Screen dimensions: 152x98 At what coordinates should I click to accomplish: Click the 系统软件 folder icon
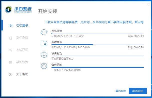[x=44, y=43]
